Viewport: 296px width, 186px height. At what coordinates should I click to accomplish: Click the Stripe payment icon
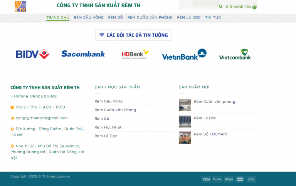click(229, 179)
